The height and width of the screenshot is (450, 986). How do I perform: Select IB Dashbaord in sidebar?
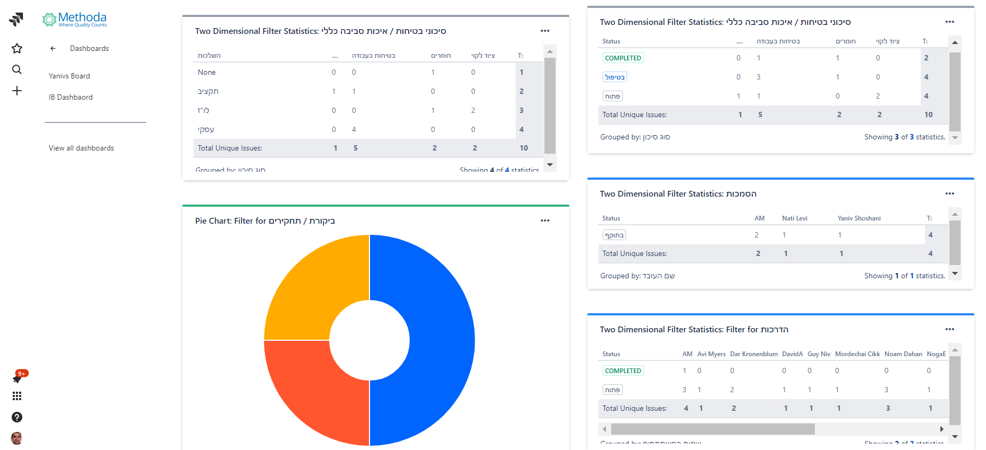click(x=71, y=97)
